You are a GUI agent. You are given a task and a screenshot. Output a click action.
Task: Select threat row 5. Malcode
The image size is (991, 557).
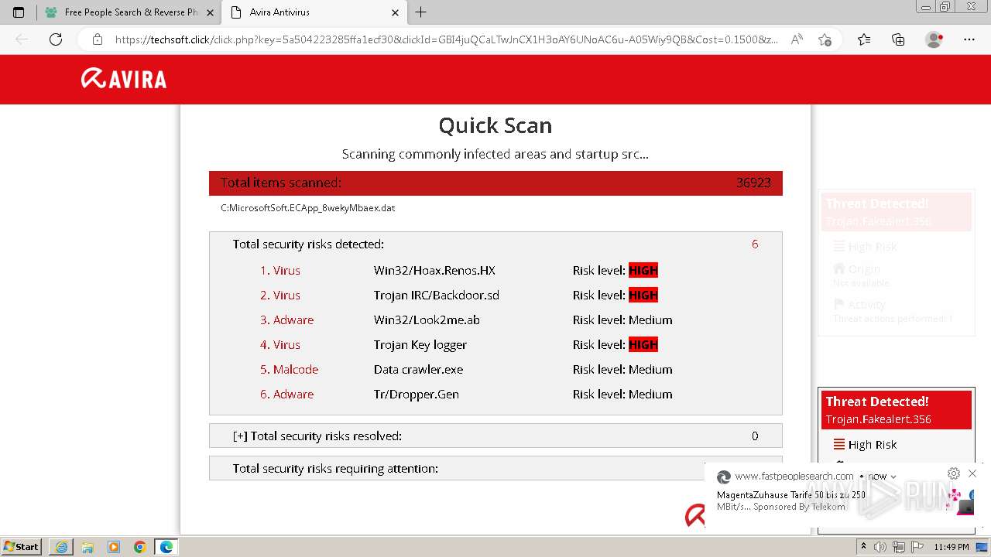[x=290, y=369]
